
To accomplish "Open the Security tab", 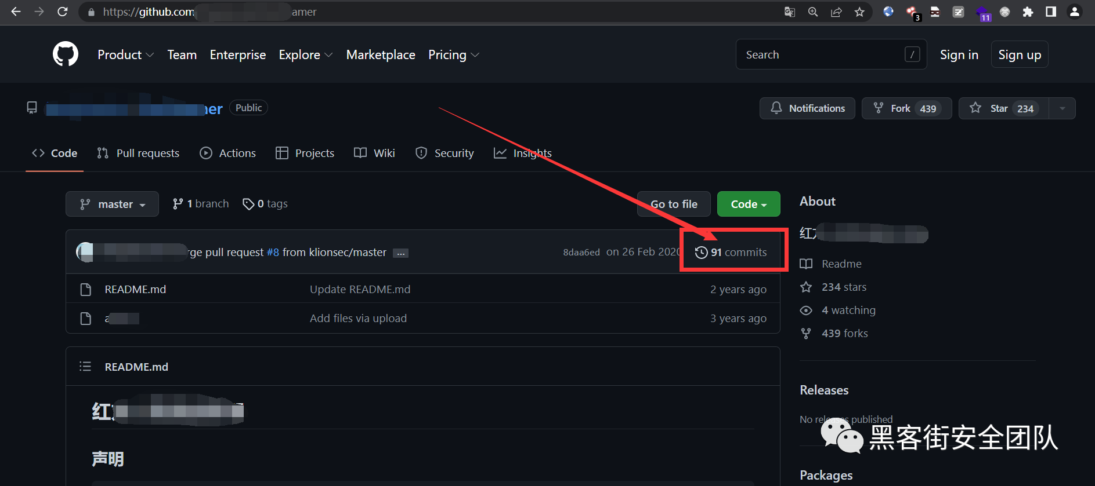I will tap(445, 153).
